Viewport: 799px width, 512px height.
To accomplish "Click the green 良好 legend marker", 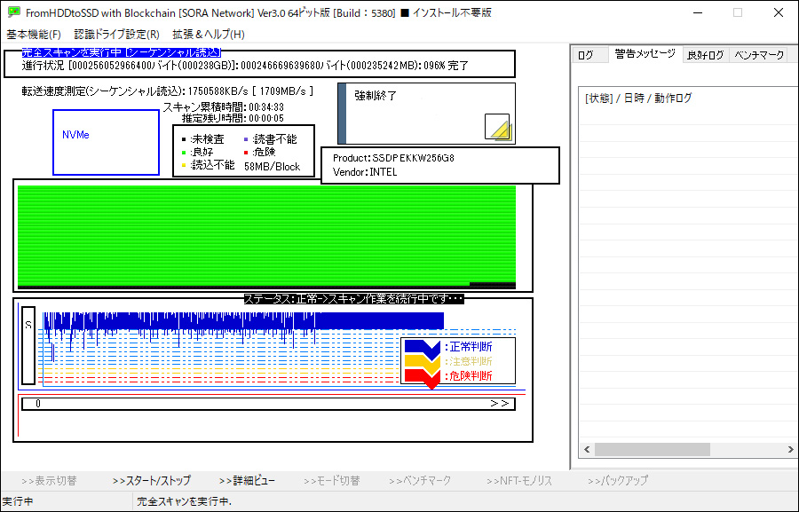I will click(x=184, y=153).
